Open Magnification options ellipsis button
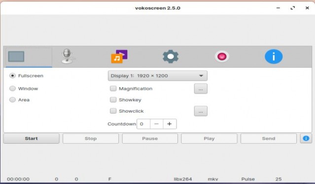 point(201,89)
